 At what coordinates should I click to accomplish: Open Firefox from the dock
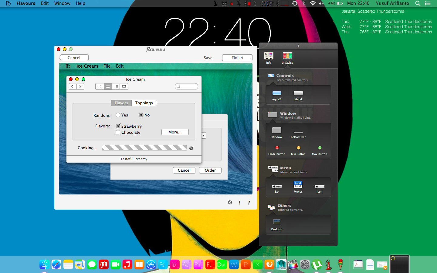pyautogui.click(x=269, y=265)
